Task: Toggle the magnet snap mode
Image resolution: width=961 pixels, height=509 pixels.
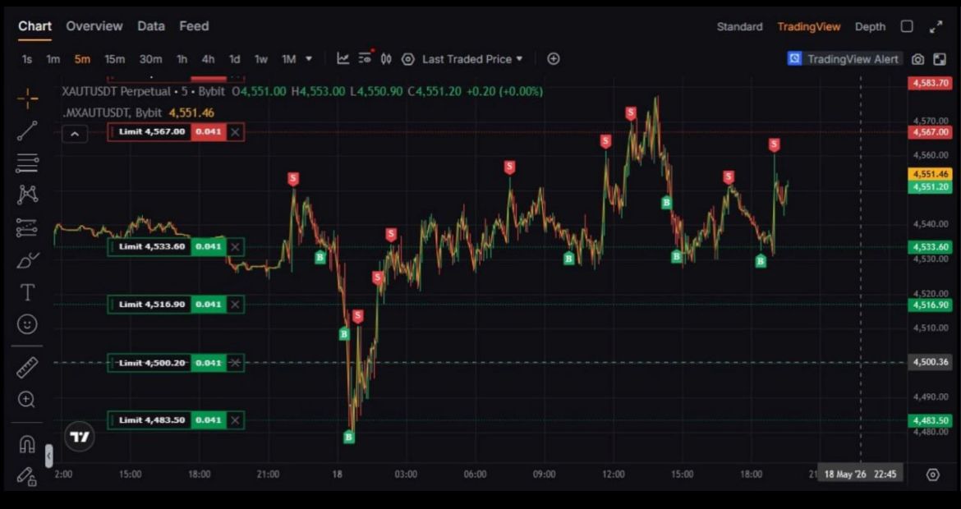Action: tap(27, 443)
